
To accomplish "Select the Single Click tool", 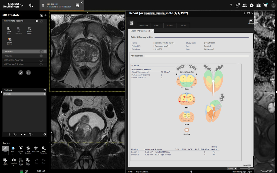I will point(9,30).
